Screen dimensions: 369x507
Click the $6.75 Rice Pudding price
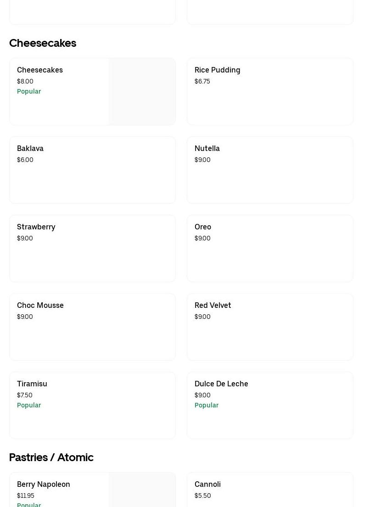[x=202, y=81]
